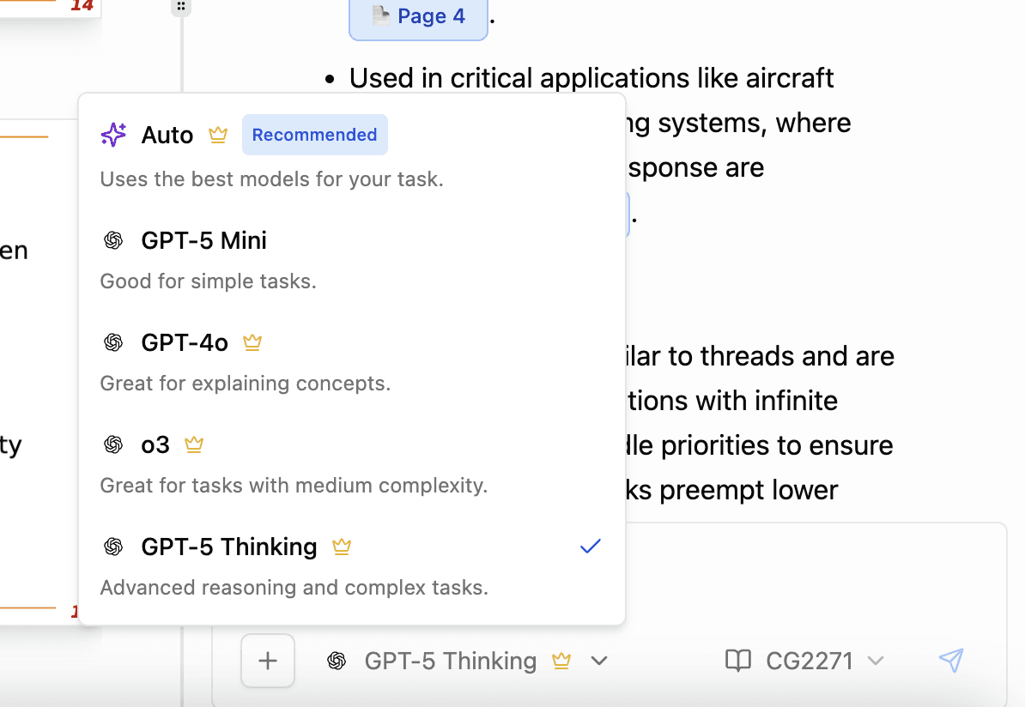
Task: Click the crown icon next to o3
Action: click(194, 444)
